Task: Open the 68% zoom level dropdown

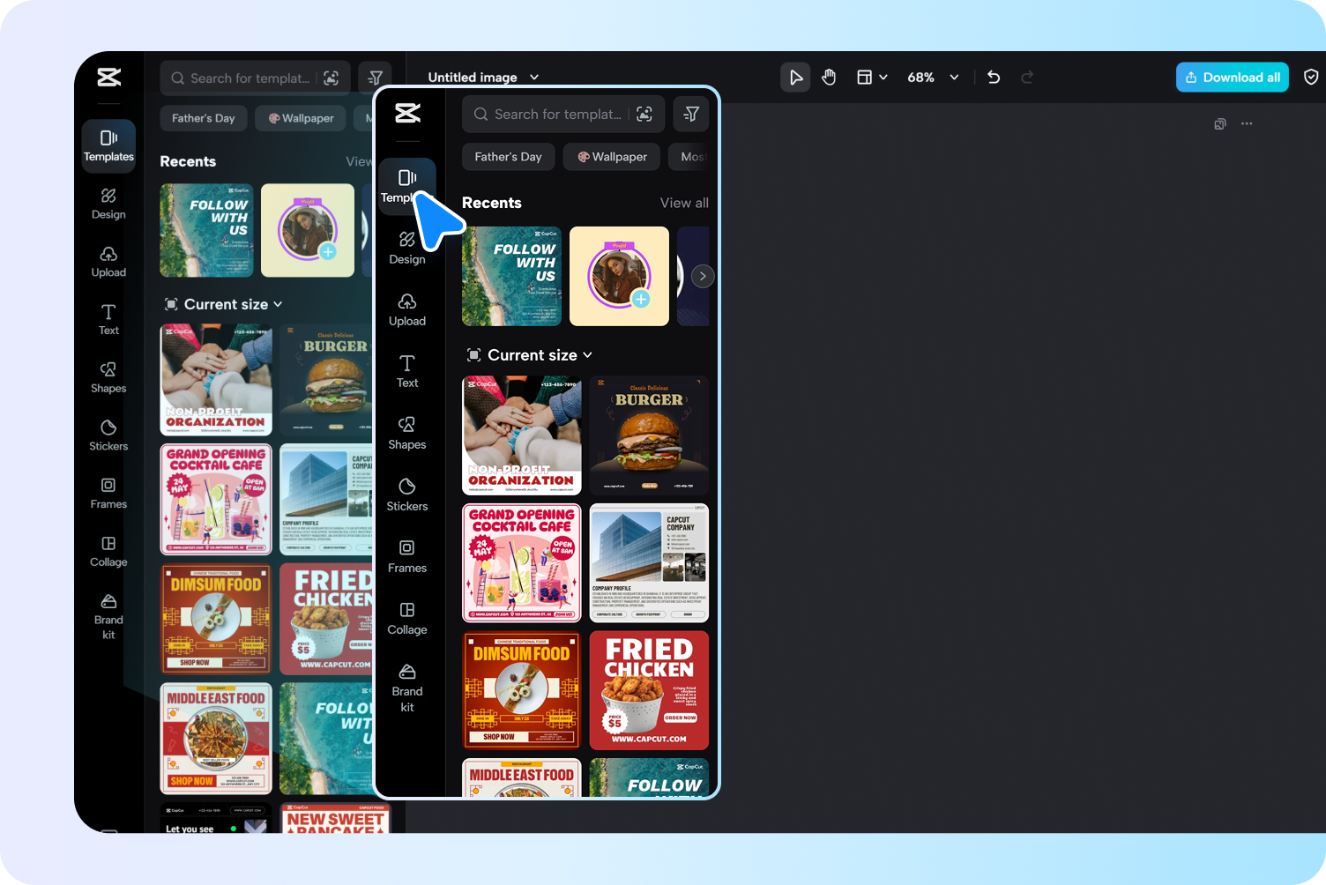Action: pyautogui.click(x=931, y=77)
